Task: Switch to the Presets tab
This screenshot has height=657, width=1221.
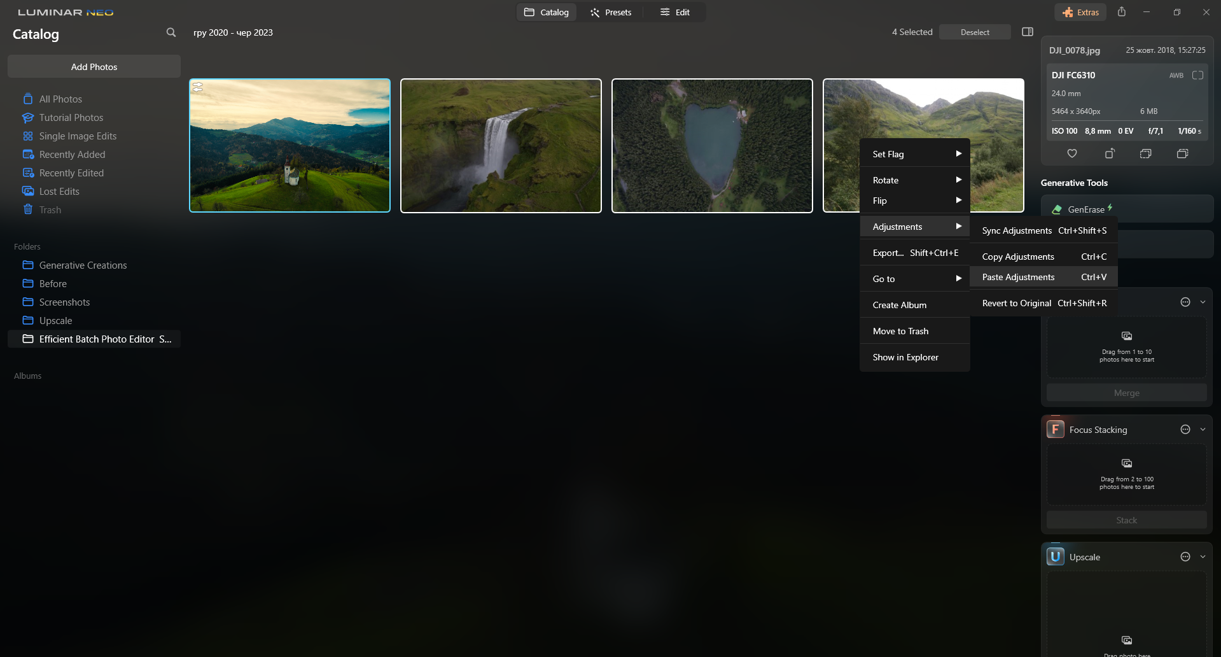Action: click(611, 12)
